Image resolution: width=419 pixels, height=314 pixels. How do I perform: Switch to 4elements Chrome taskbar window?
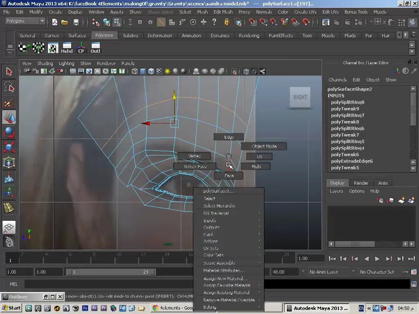[x=173, y=308]
